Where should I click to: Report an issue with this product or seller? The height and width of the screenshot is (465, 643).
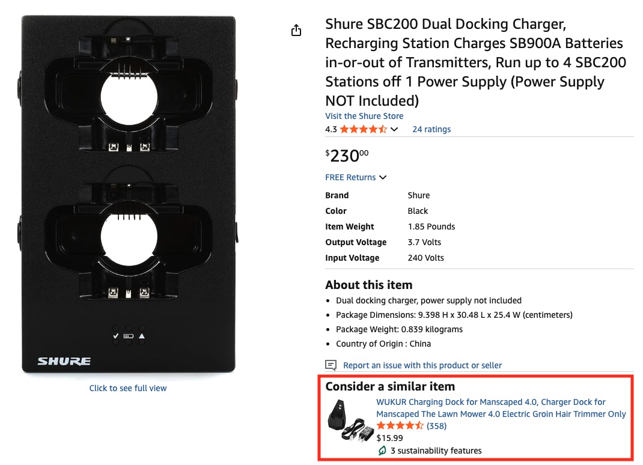[x=422, y=365]
